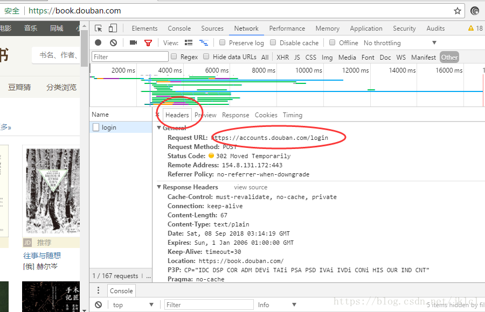Image resolution: width=485 pixels, height=312 pixels.
Task: Click view source for response headers
Action: point(251,187)
